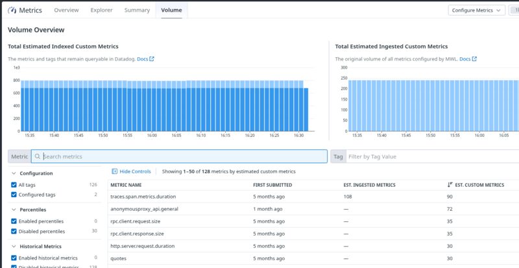The image size is (519, 268).
Task: Click the Total Estimated Indexed Custom Metrics title
Action: pyautogui.click(x=63, y=46)
